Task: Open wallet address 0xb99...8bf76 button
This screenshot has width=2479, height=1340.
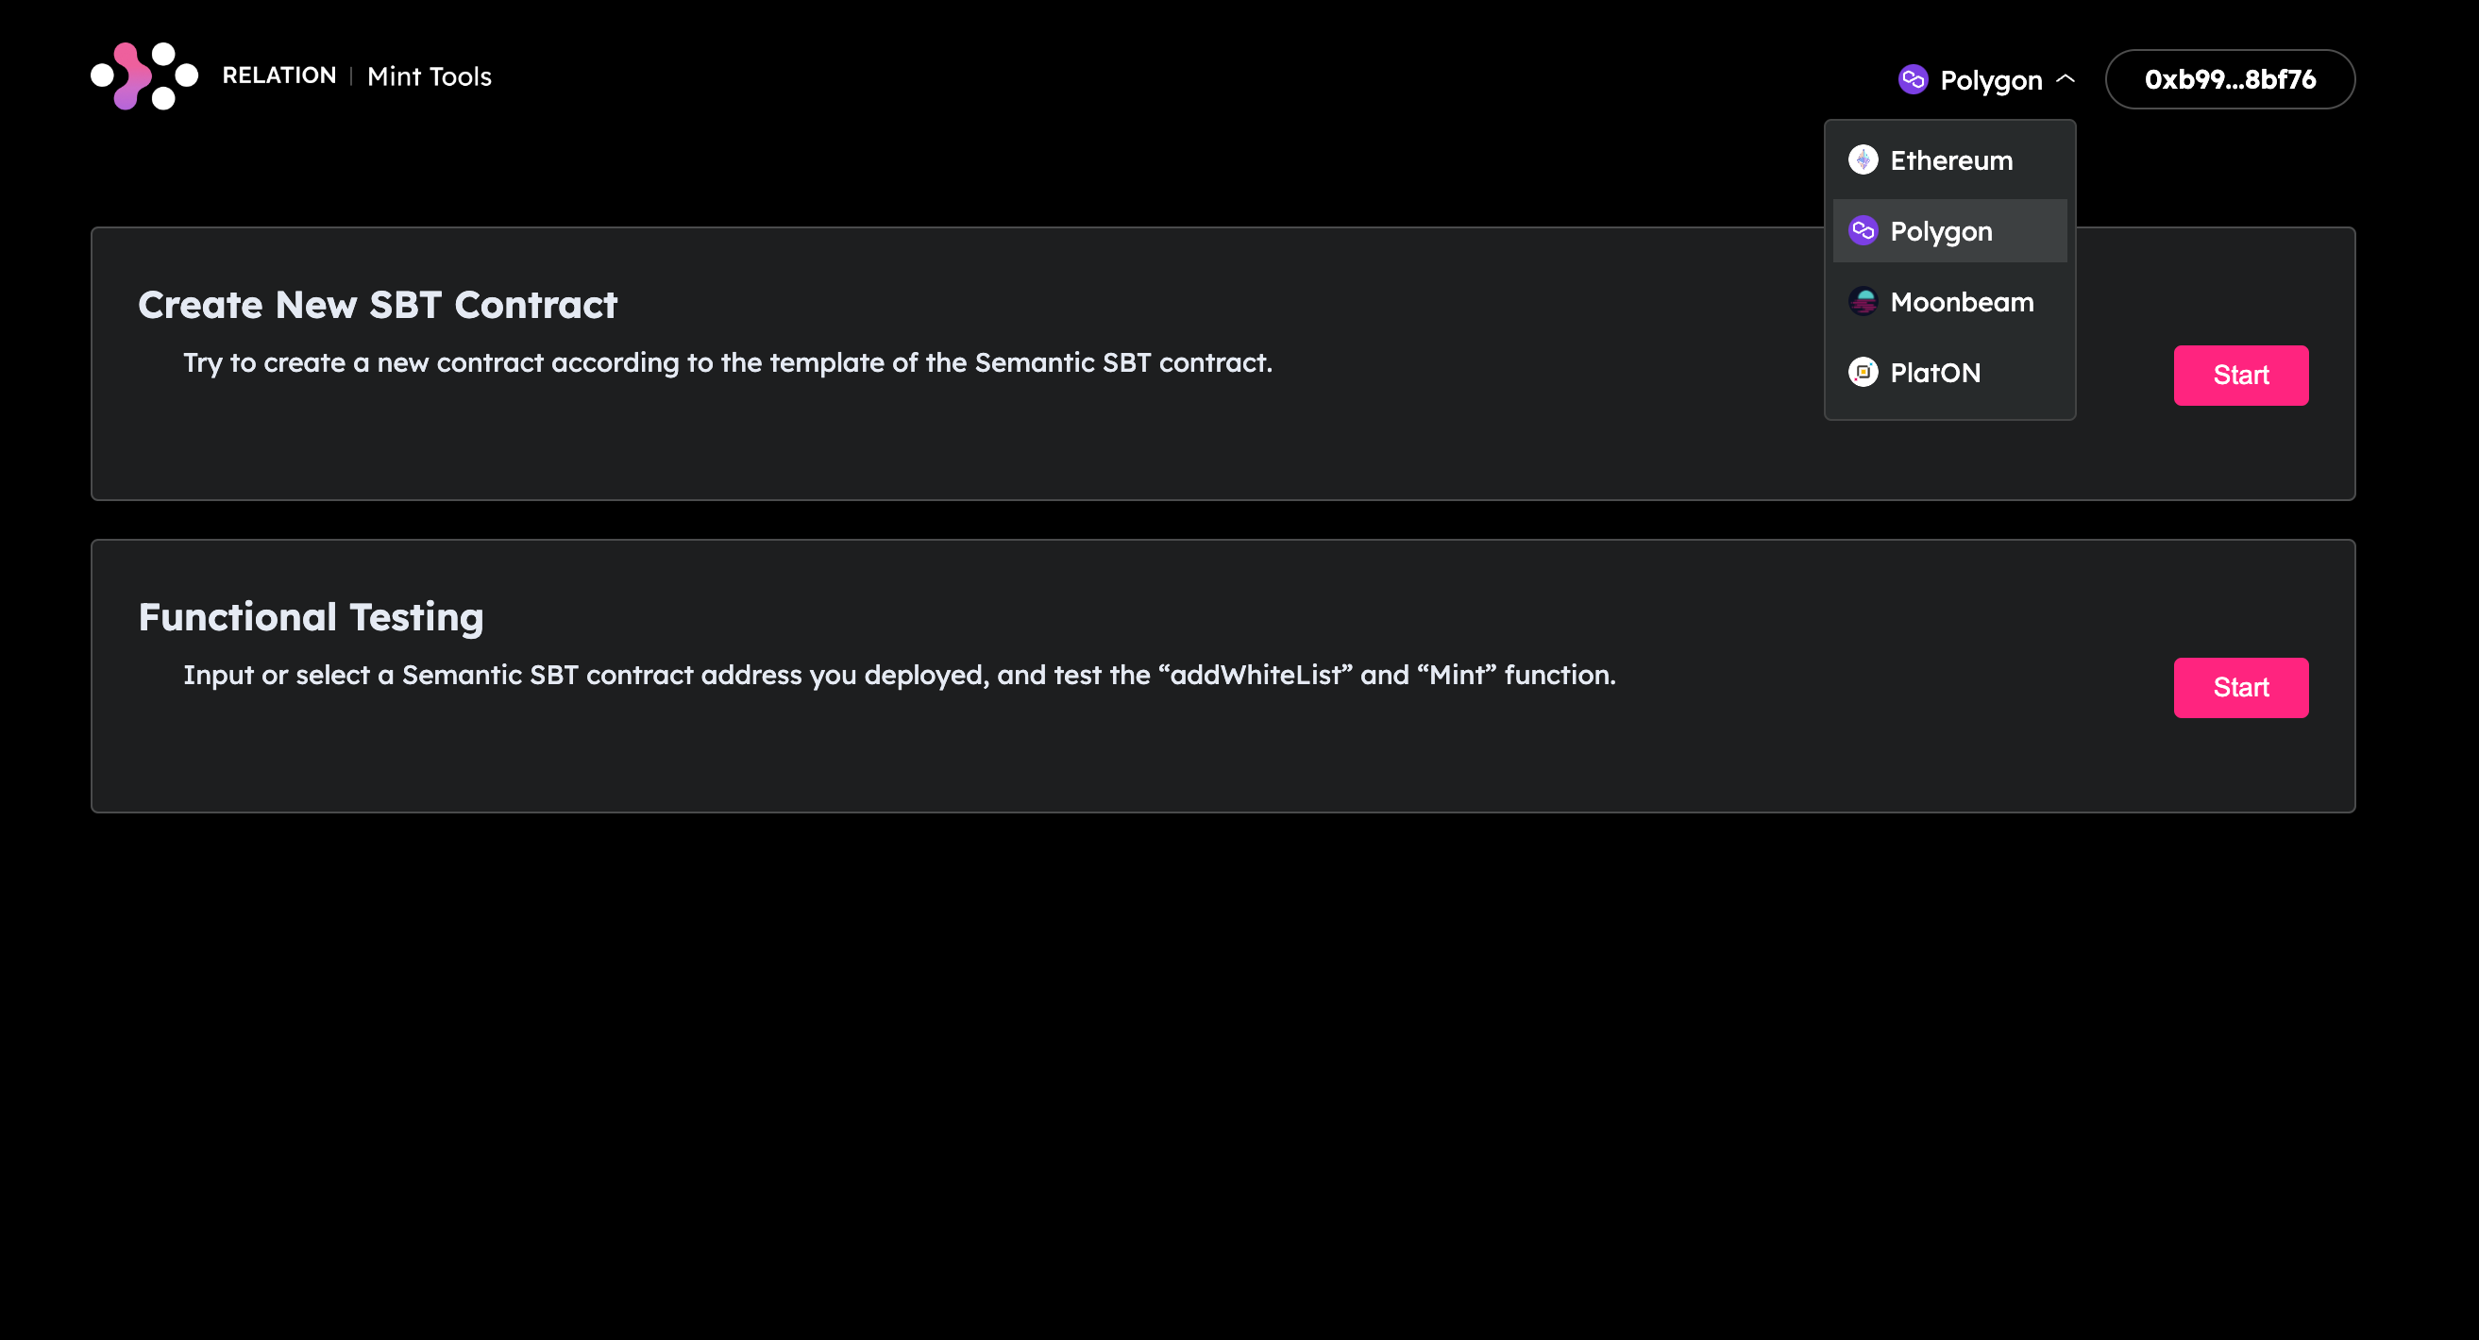Action: click(x=2230, y=79)
